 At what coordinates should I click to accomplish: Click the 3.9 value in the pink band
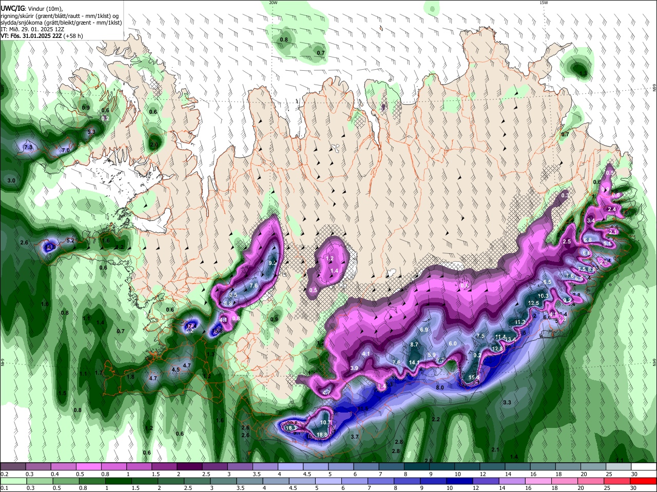(354, 368)
